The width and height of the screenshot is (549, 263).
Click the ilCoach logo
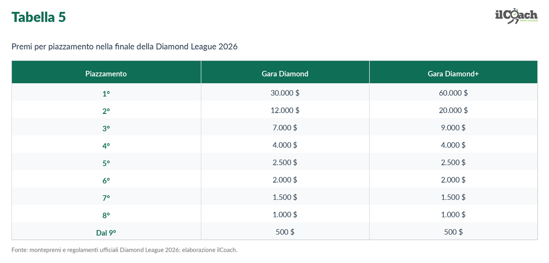point(516,16)
